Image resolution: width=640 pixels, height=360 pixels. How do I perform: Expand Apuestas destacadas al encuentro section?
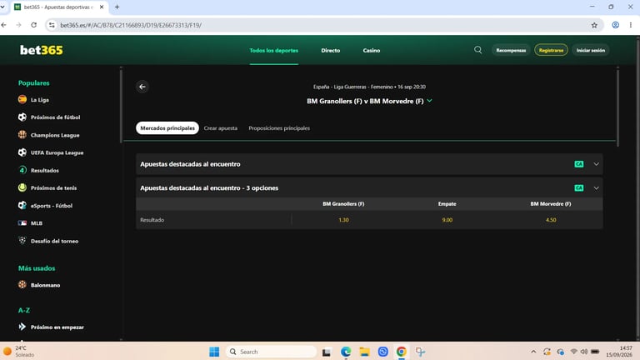tap(597, 164)
